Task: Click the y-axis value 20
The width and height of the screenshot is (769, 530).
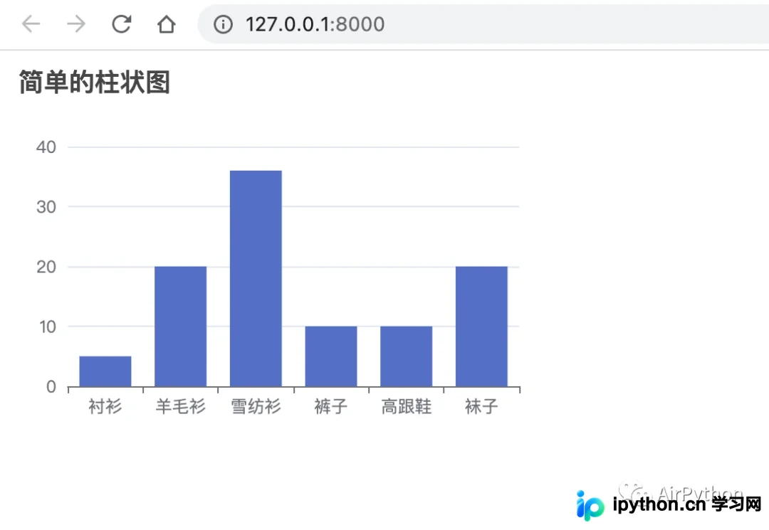Action: (46, 267)
